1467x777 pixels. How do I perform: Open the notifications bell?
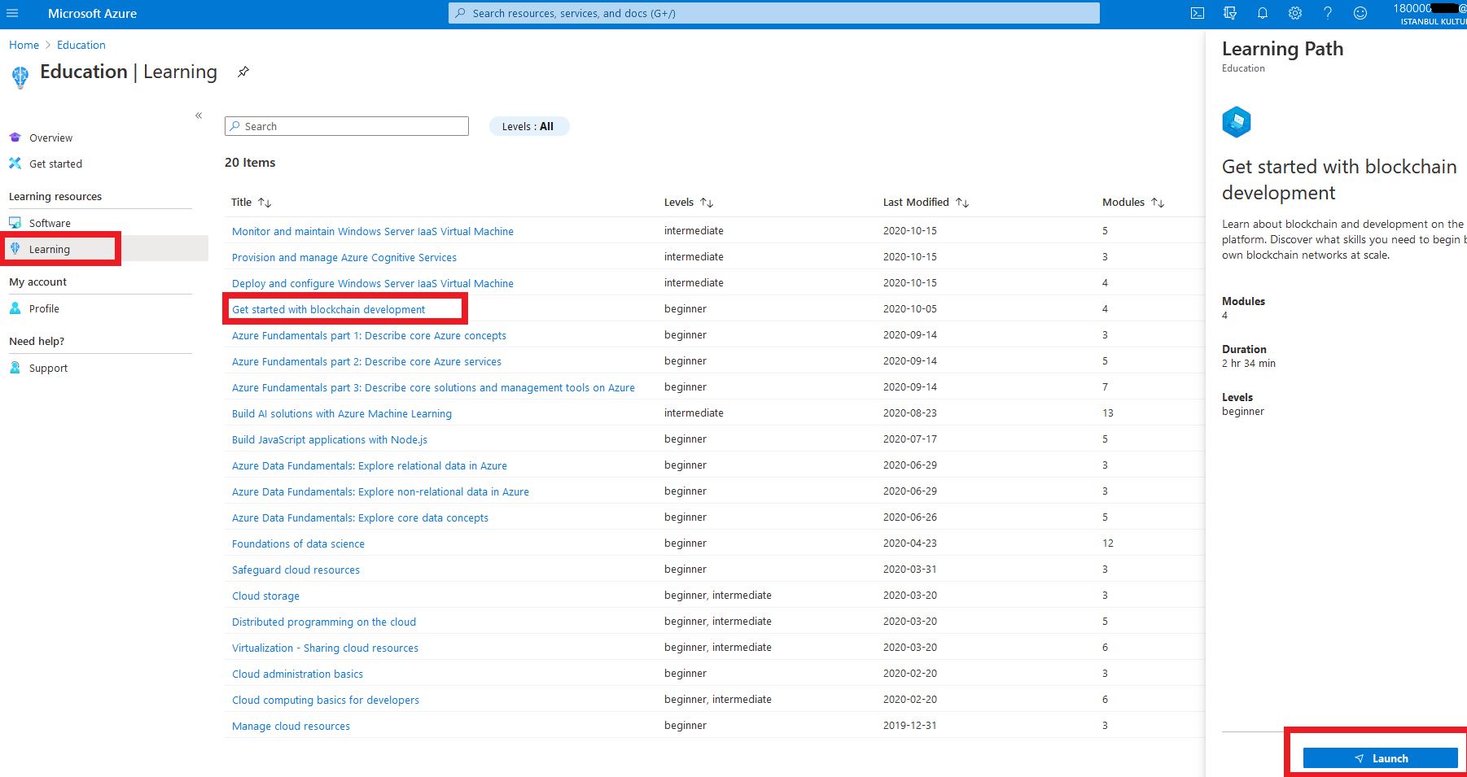tap(1263, 13)
